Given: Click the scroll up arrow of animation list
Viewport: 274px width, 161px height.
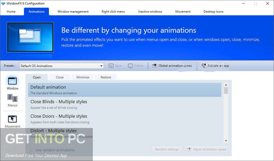Looking at the screenshot, I should 226,85.
